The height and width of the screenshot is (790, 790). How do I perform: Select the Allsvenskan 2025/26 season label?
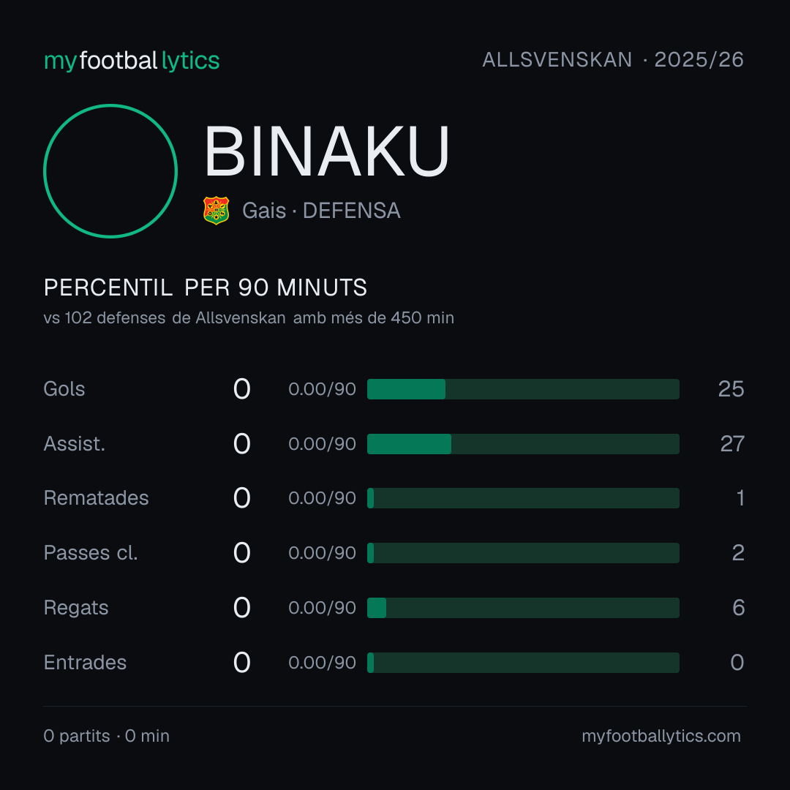click(x=613, y=60)
